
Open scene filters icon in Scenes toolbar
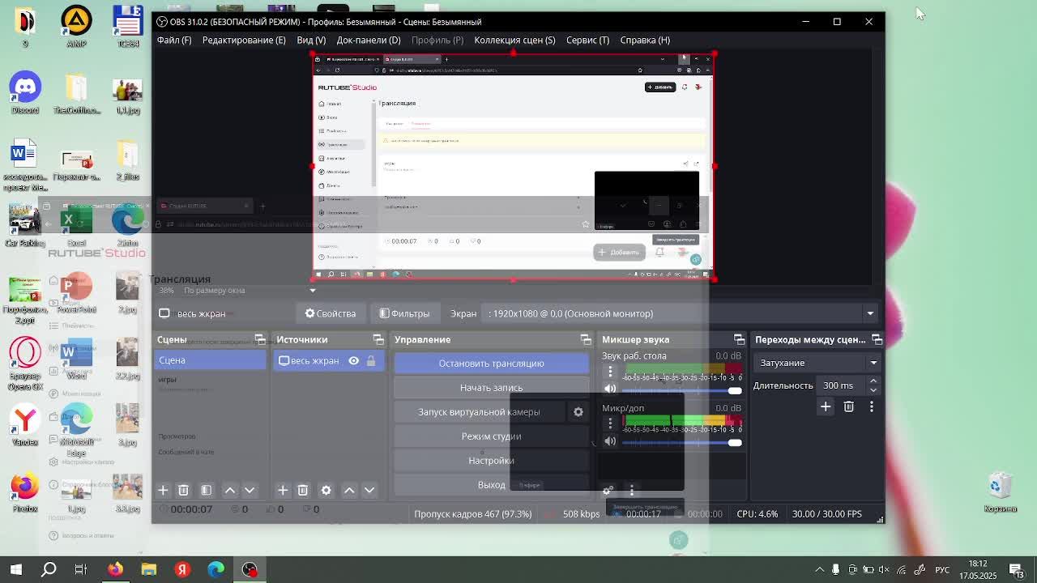(206, 490)
